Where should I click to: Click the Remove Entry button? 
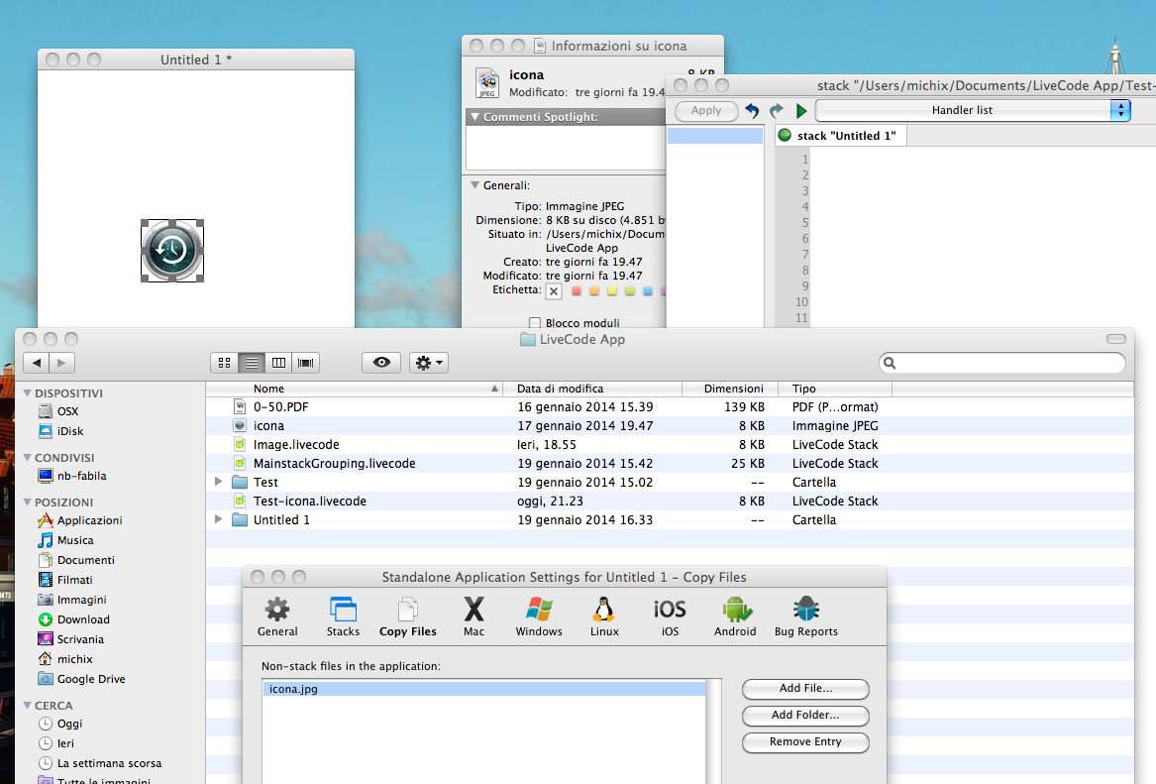[804, 742]
